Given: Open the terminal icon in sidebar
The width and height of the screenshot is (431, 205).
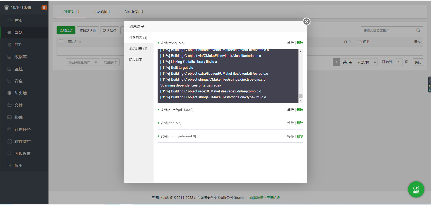Looking at the screenshot, I should tap(9, 117).
